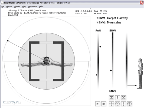Screen dimensions: 144x108
Task: Choose the short dashes with dot icon
Action: pos(117,97)
